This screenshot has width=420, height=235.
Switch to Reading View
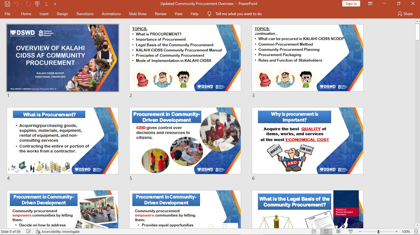[x=338, y=232]
